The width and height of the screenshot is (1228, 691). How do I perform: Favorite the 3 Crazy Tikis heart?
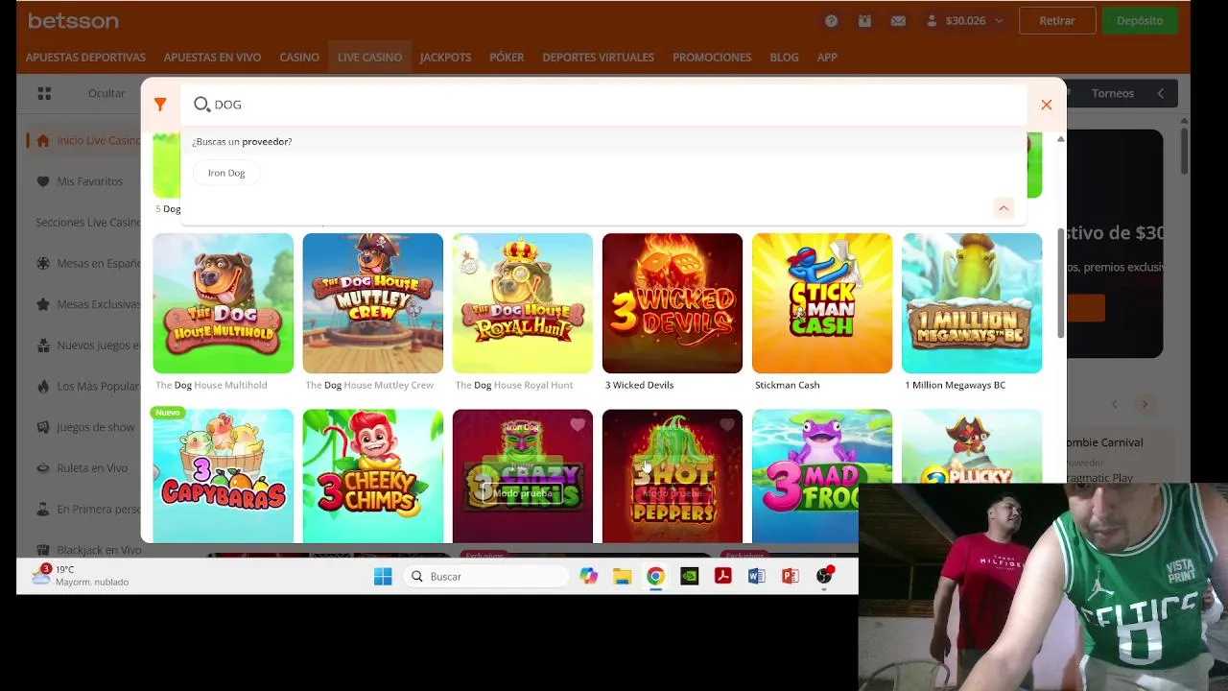coord(577,424)
